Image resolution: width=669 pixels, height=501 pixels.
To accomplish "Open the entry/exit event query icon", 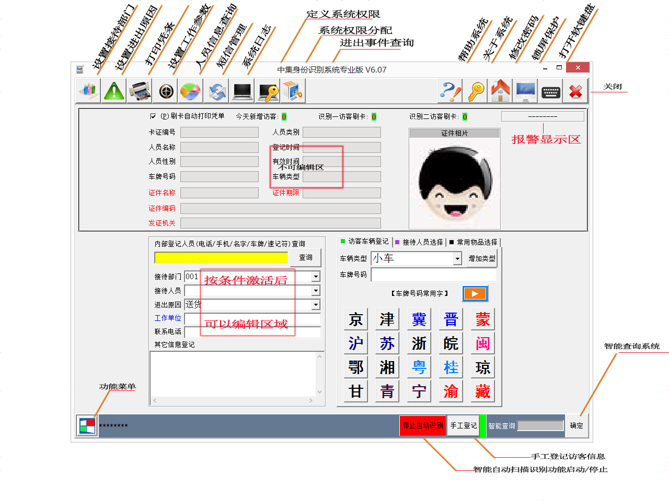I will click(293, 91).
